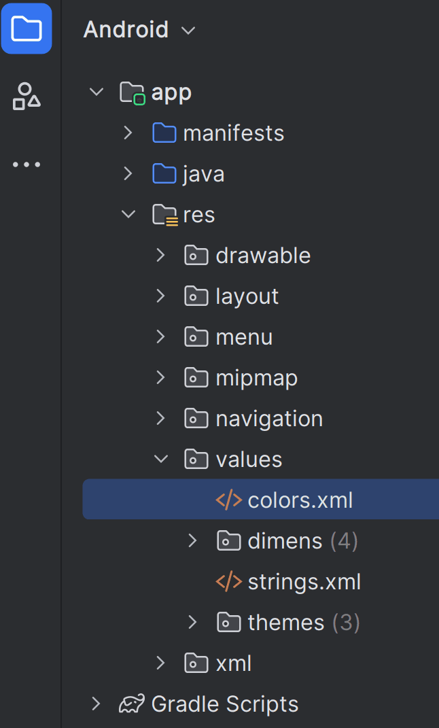Click the menu folder icon
The image size is (439, 728).
pos(196,338)
